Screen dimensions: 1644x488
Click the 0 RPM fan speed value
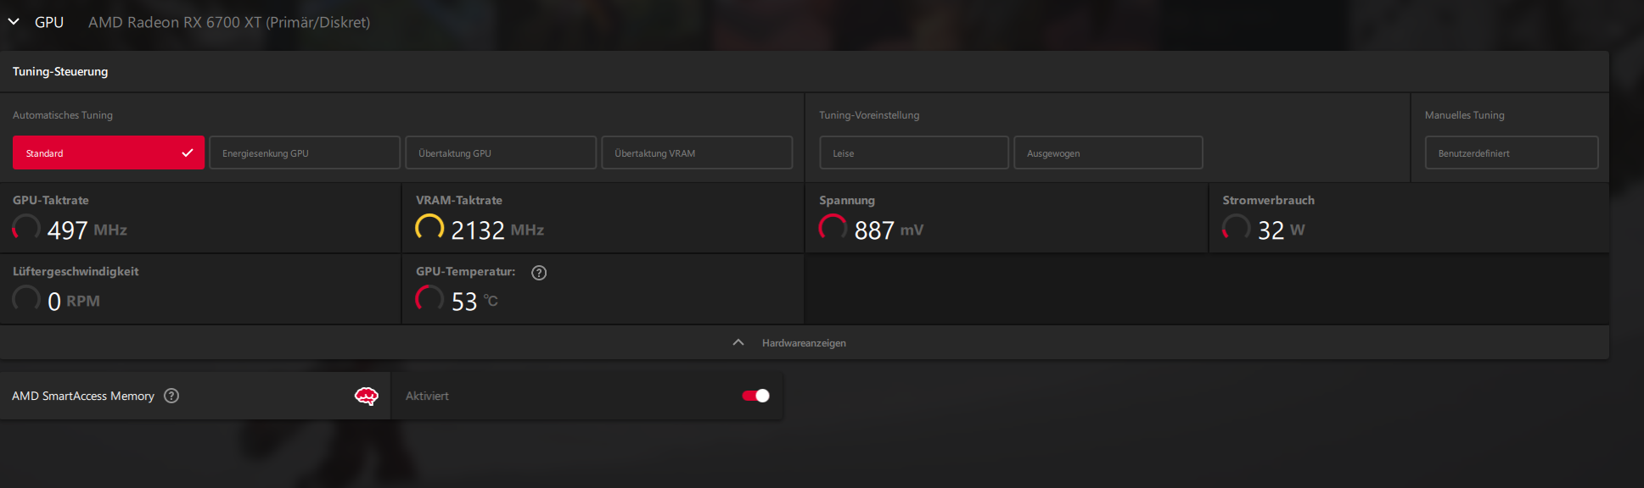click(74, 302)
